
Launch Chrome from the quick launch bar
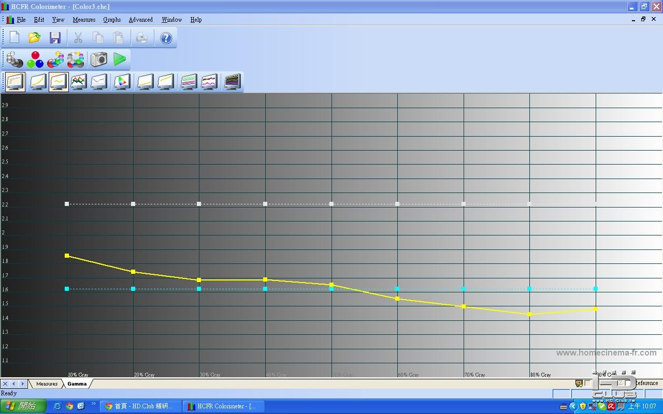(x=69, y=406)
